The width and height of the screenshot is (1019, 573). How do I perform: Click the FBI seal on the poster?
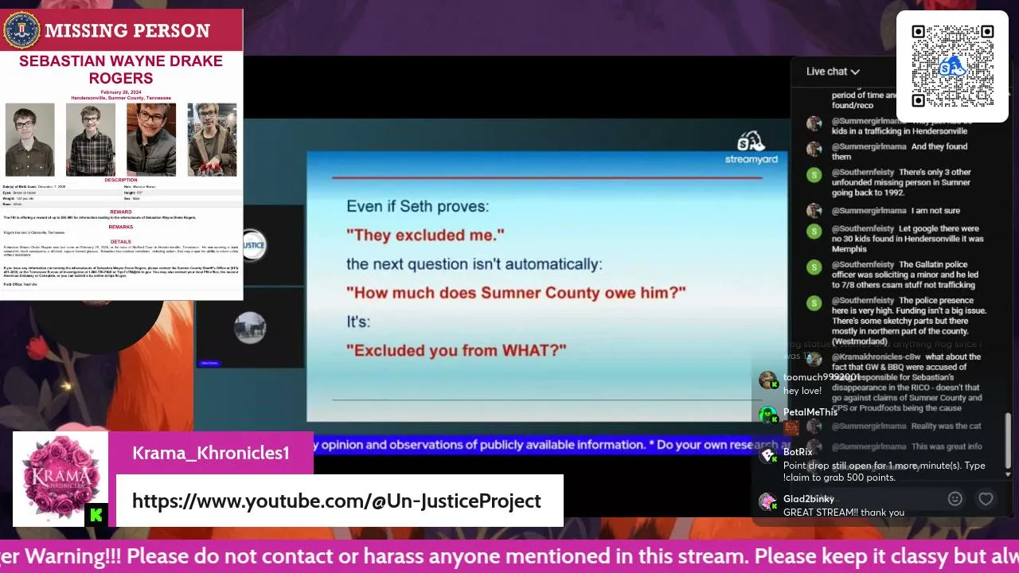coord(21,30)
